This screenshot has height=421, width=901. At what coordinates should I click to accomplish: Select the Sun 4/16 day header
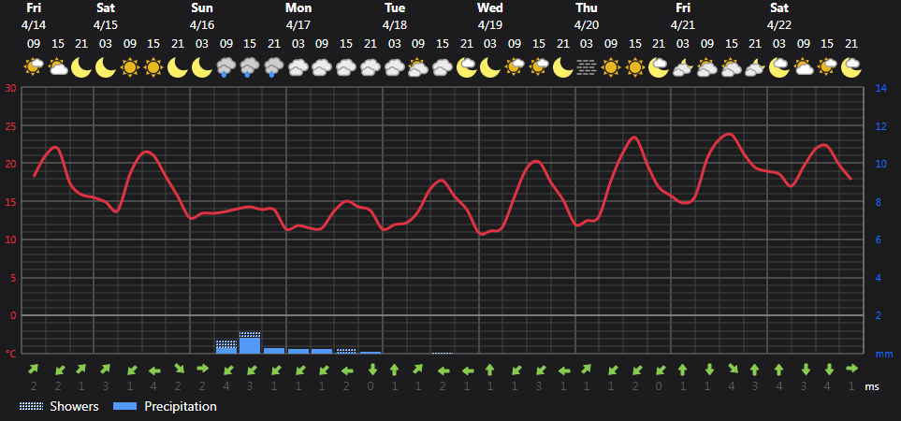202,17
